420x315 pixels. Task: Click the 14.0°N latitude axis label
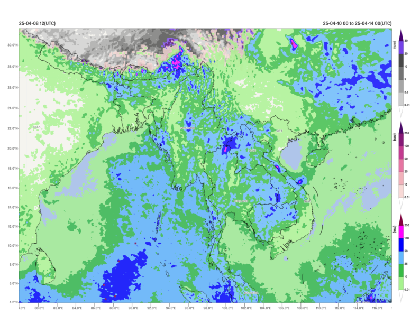13,207
